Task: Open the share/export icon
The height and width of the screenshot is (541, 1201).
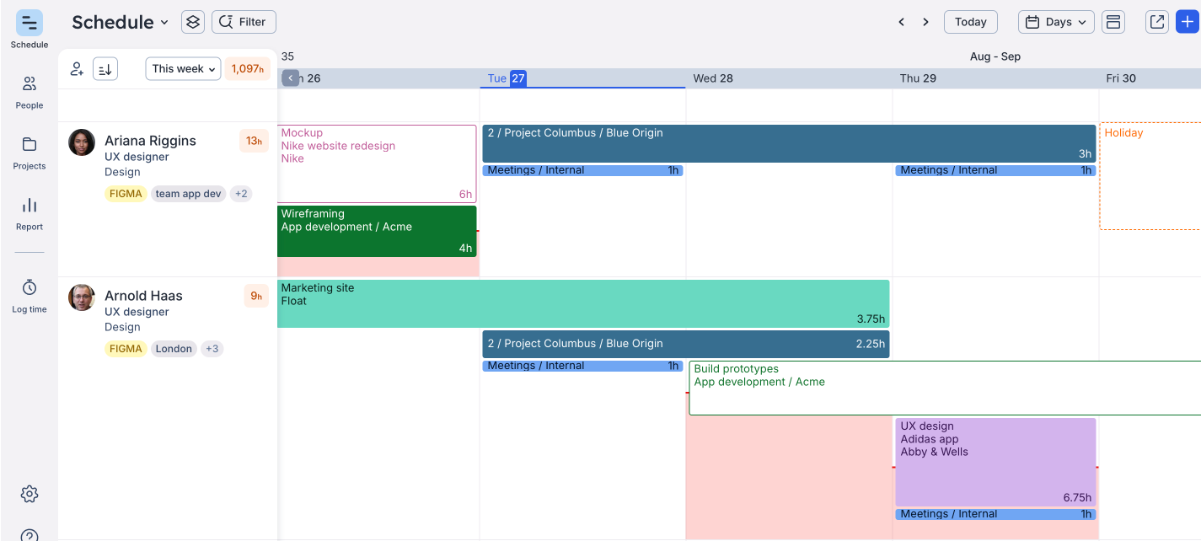Action: click(1157, 22)
